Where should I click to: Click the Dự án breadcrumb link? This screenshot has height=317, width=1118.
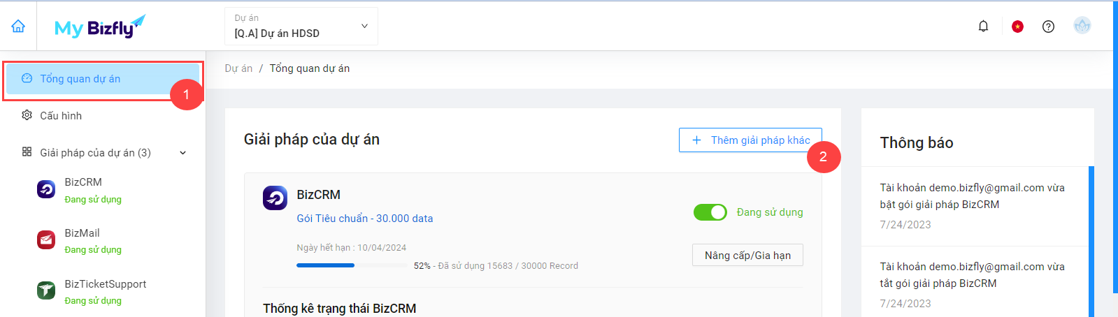(x=238, y=68)
